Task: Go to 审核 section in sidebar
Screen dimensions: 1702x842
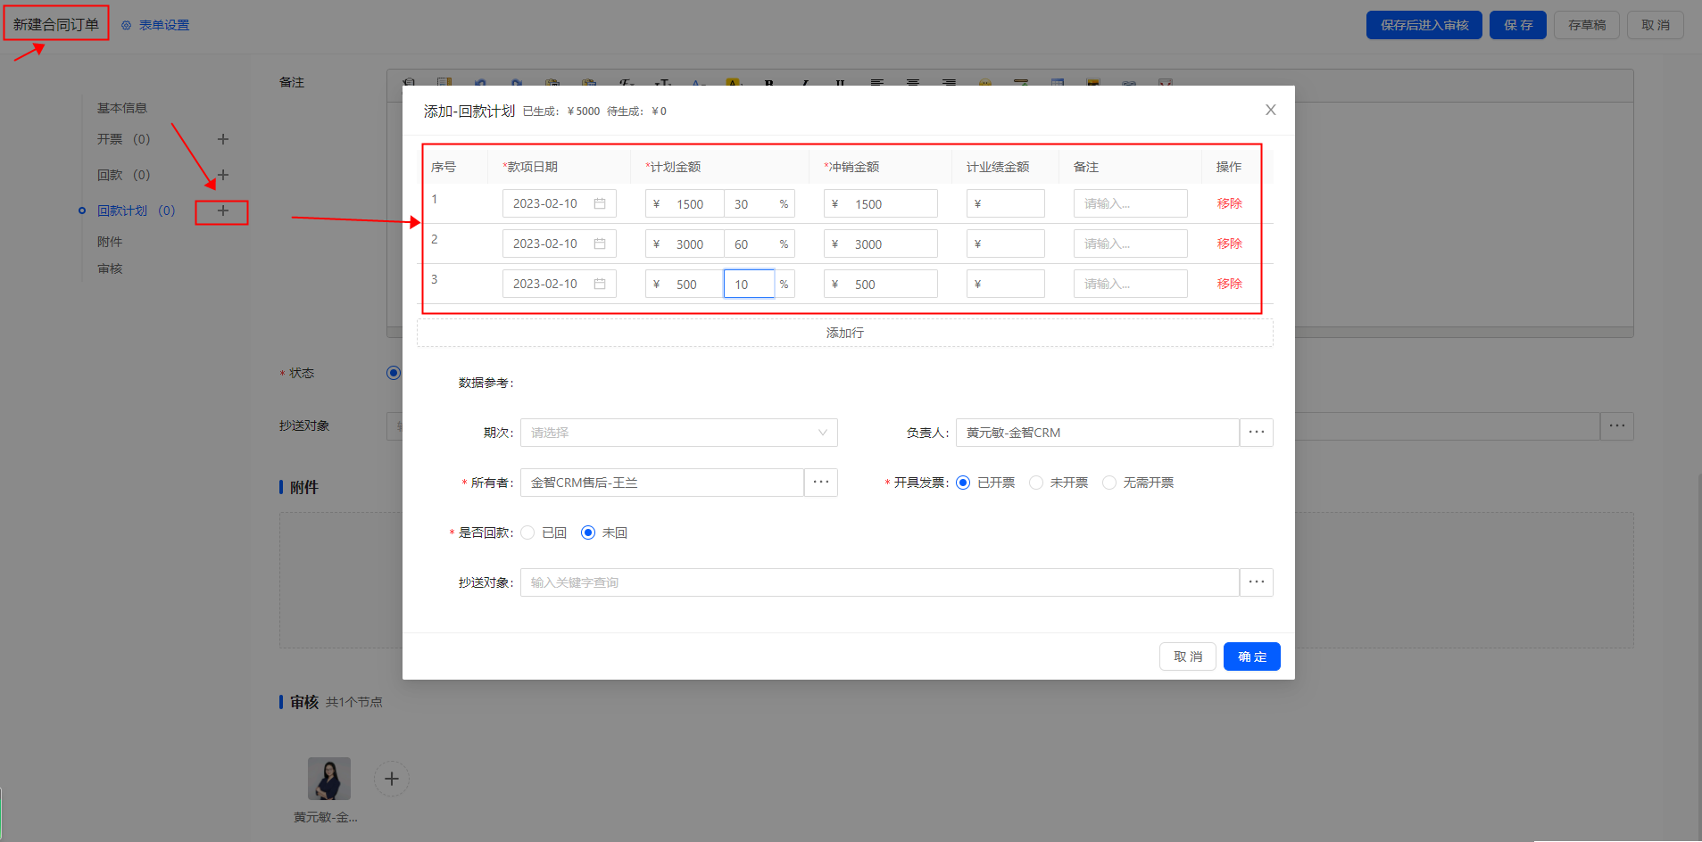Action: click(110, 268)
